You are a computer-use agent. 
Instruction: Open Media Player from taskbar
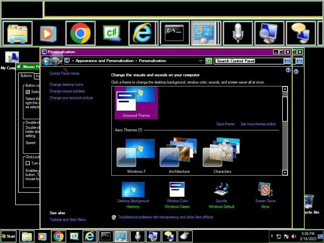point(42,236)
